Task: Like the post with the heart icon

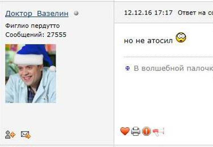Action: click(x=125, y=131)
